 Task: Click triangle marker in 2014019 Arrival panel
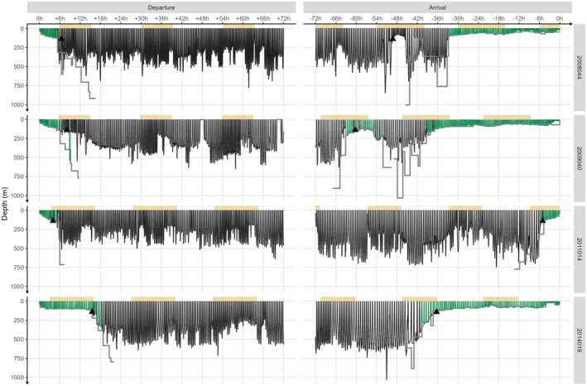[x=436, y=311]
